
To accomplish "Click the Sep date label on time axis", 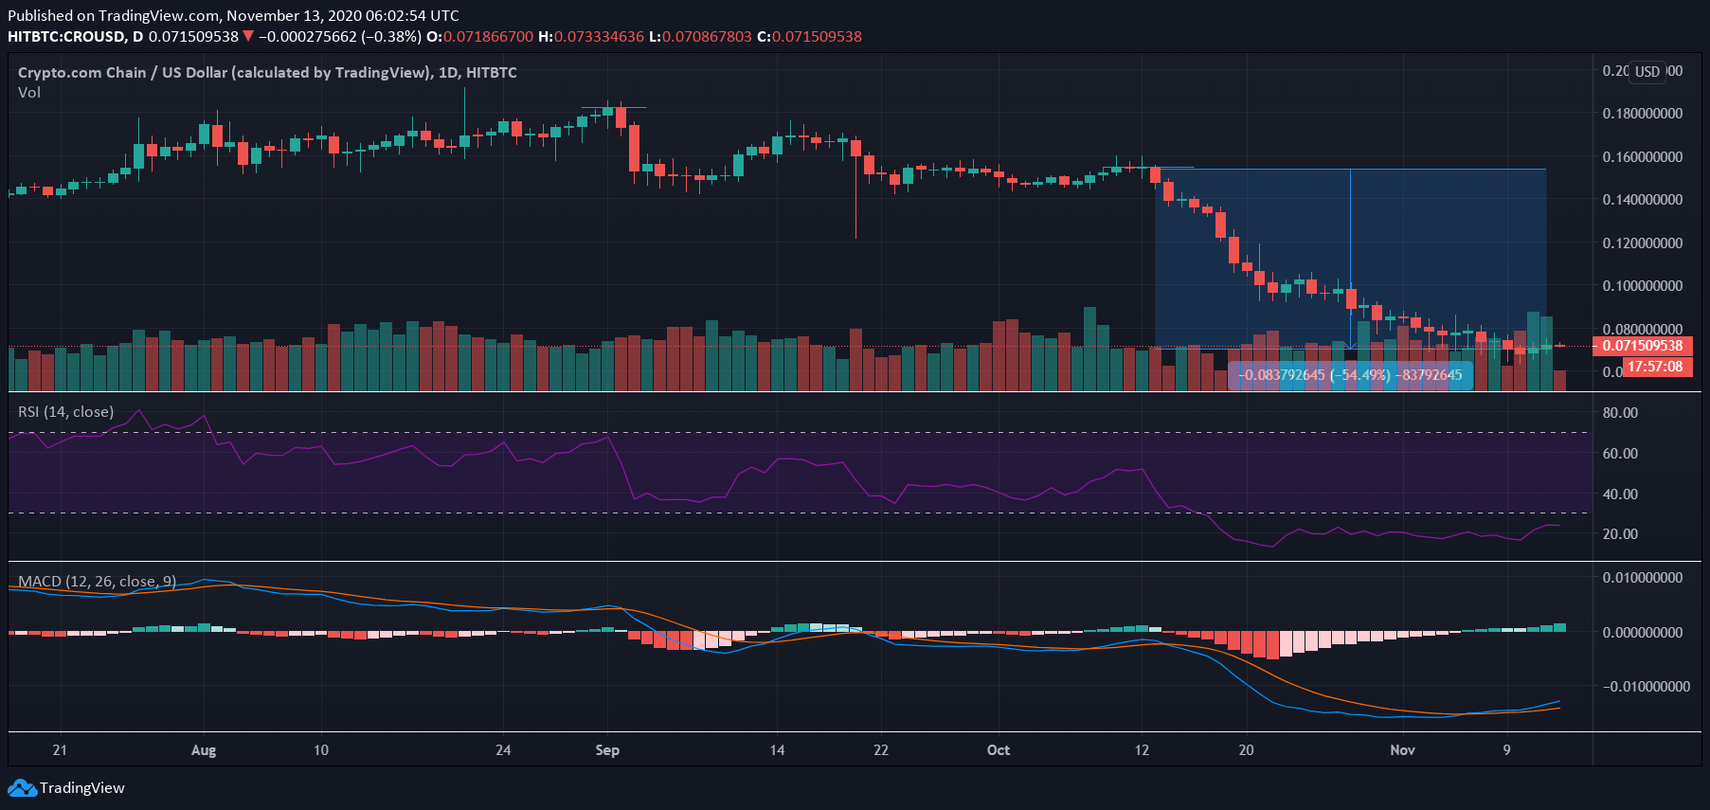I will point(607,750).
